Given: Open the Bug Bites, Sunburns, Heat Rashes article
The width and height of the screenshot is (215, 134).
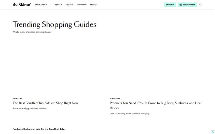Looking at the screenshot, I should tap(156, 105).
